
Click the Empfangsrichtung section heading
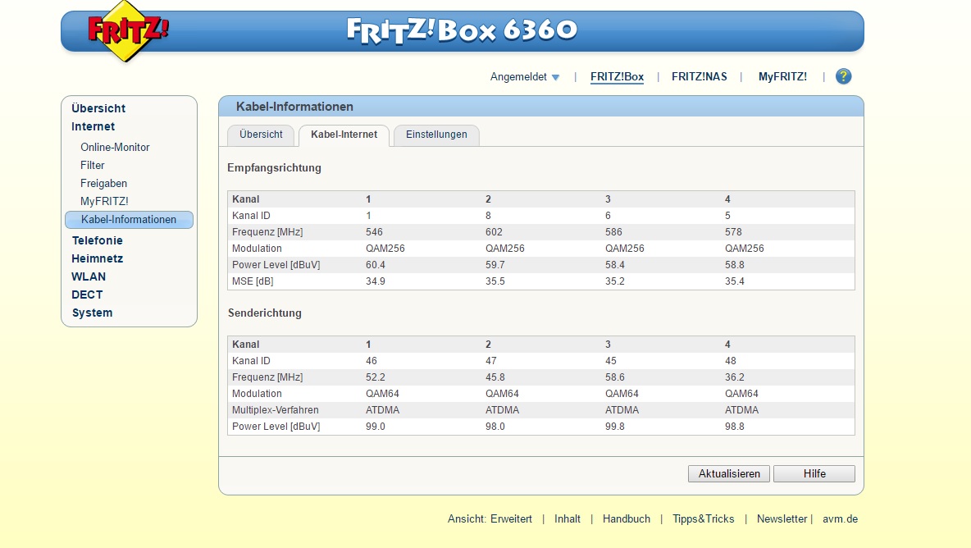(275, 168)
